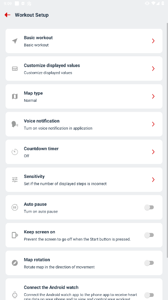Turn on the Map rotation switch
Viewport: 168px width, 300px height.
click(149, 263)
